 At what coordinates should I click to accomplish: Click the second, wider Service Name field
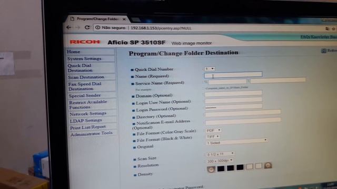click(x=278, y=80)
